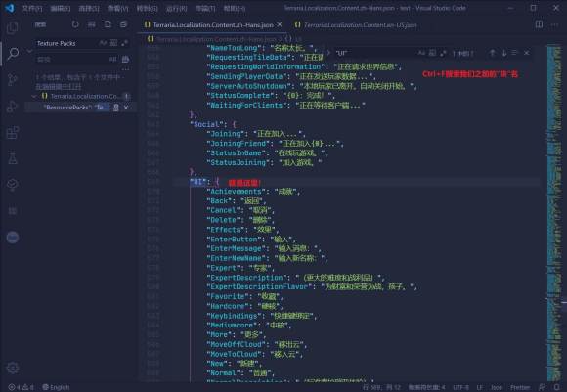Click the collapse all search results icon
The width and height of the screenshot is (567, 392).
pyautogui.click(x=124, y=24)
